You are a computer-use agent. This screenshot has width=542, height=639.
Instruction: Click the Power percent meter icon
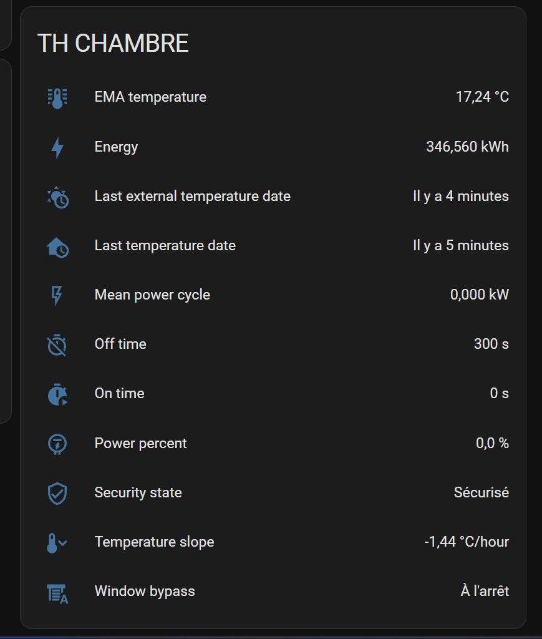57,444
